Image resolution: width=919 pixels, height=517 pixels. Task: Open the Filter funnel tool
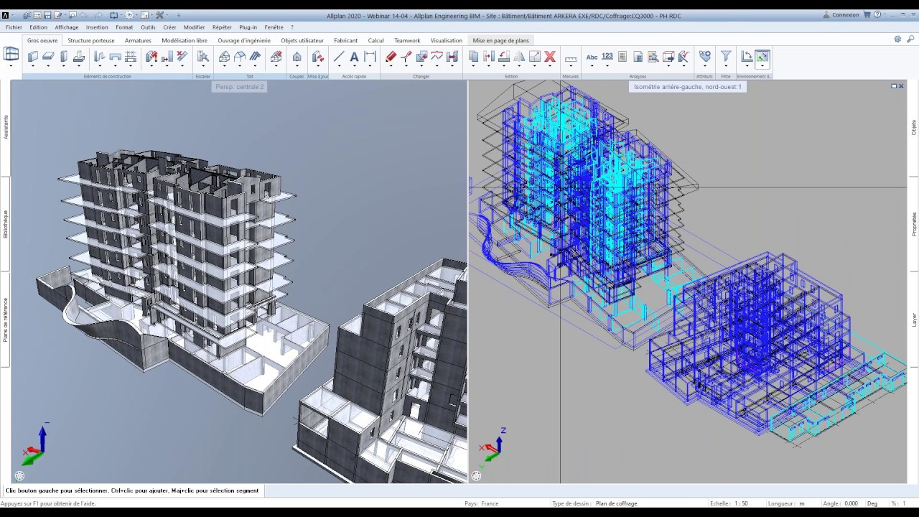726,56
